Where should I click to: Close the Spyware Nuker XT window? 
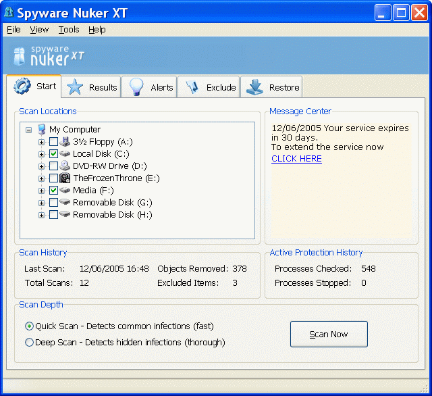point(419,13)
